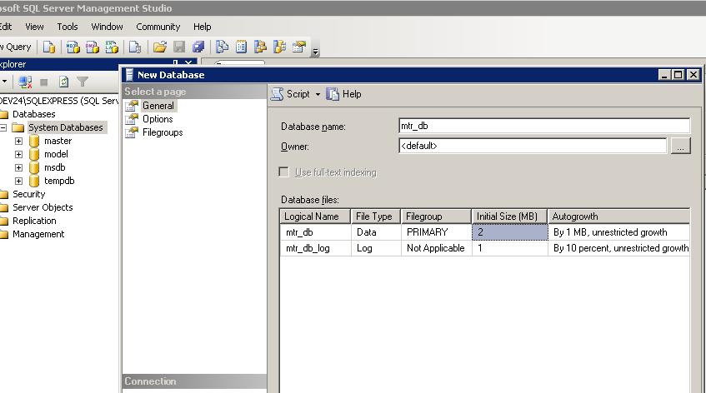Select the Replication folder

click(34, 221)
